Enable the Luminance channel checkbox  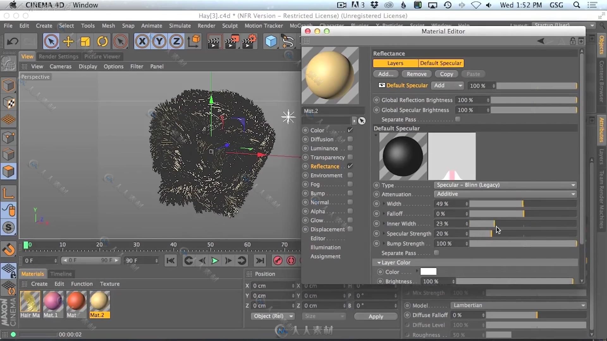pos(350,148)
